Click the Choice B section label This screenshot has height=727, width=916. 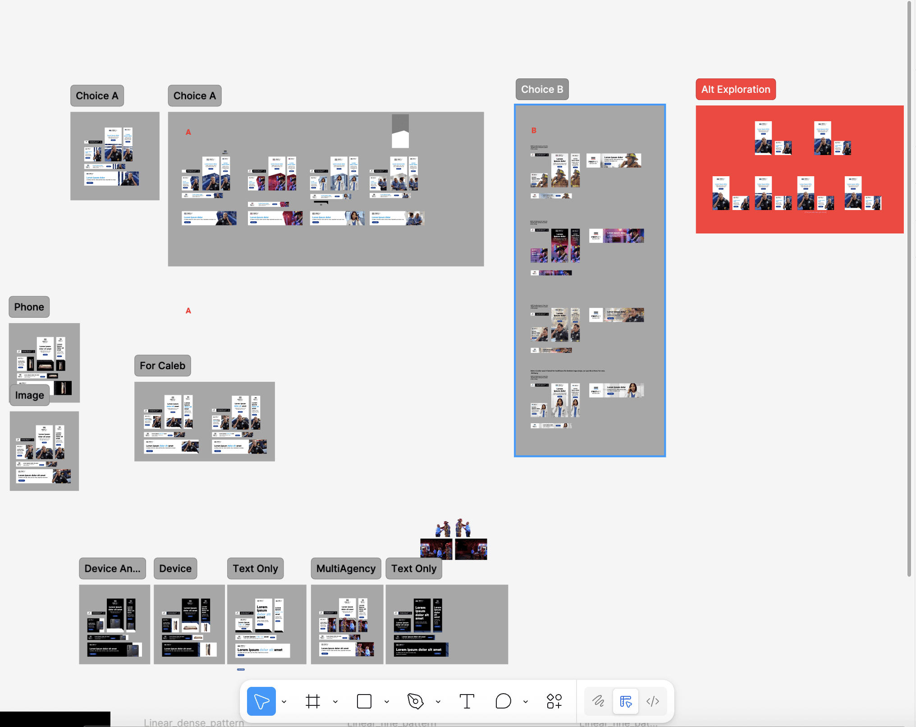tap(542, 89)
